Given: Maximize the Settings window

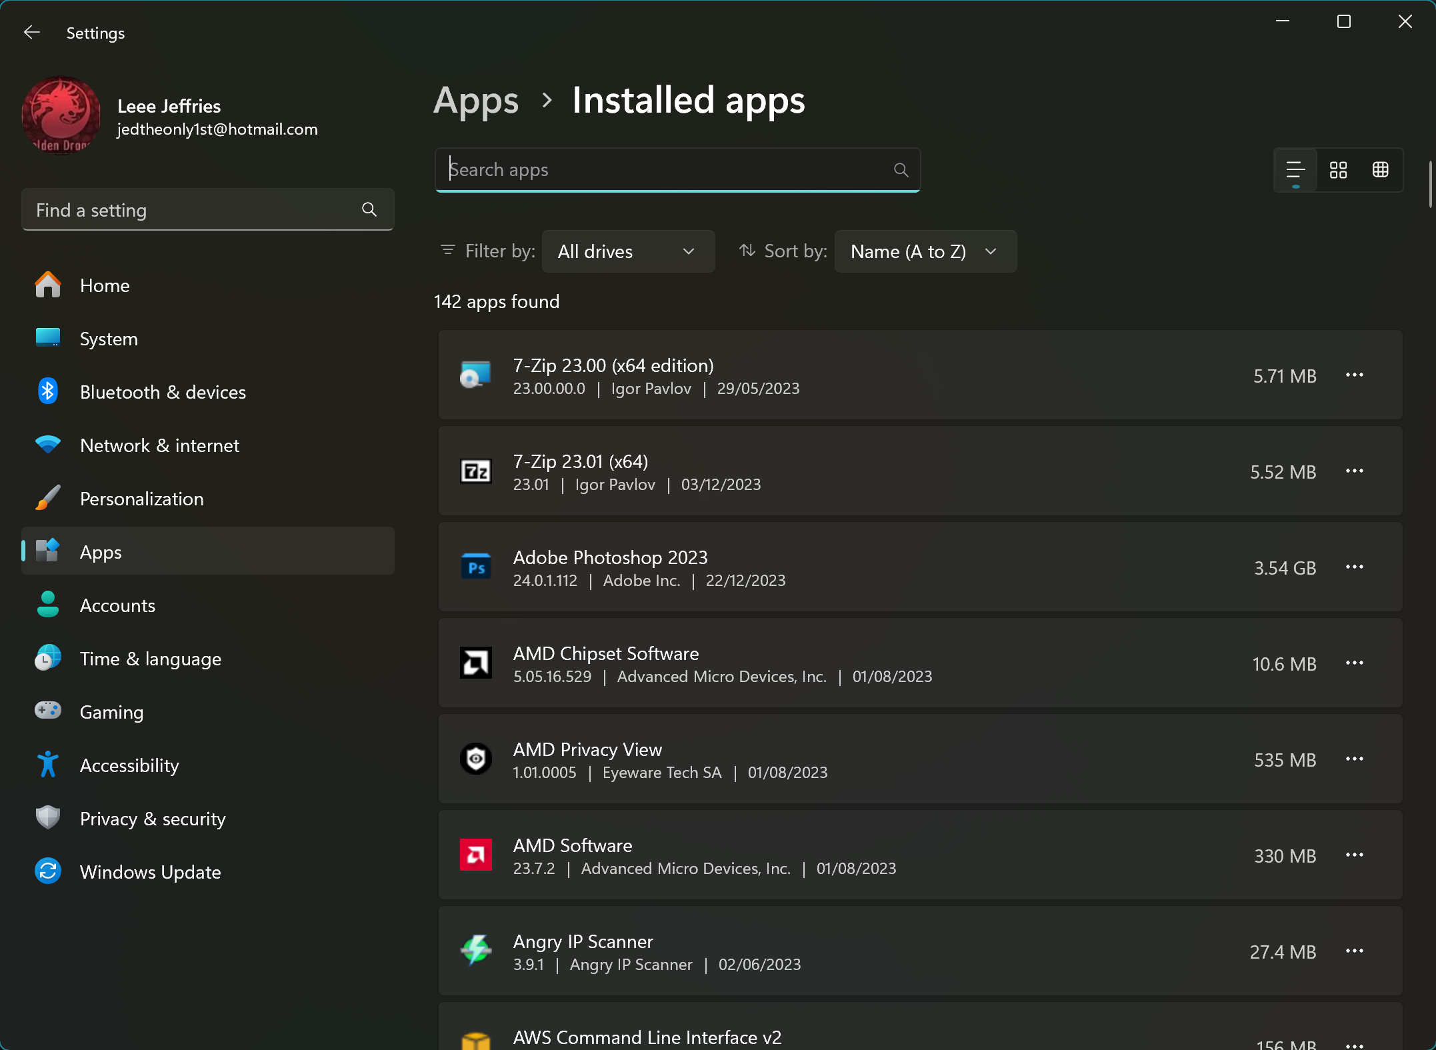Looking at the screenshot, I should 1344,22.
